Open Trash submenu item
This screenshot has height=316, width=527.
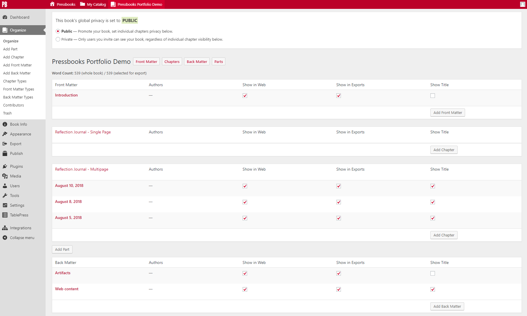pyautogui.click(x=7, y=113)
